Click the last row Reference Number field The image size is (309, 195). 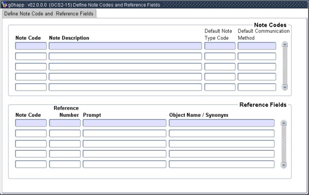tap(65, 164)
